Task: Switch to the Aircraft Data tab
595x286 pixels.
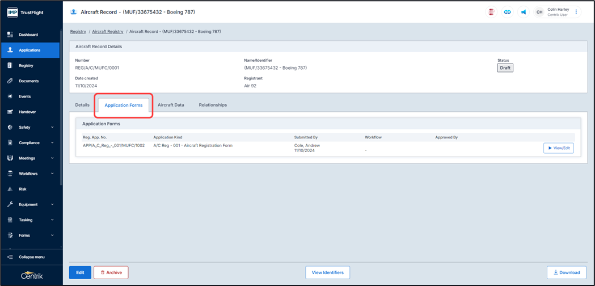Action: tap(171, 105)
